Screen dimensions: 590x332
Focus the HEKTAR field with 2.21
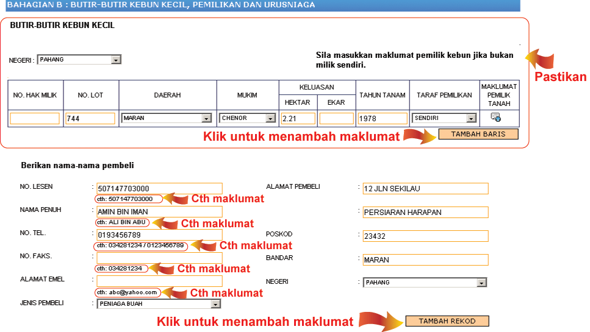(298, 119)
